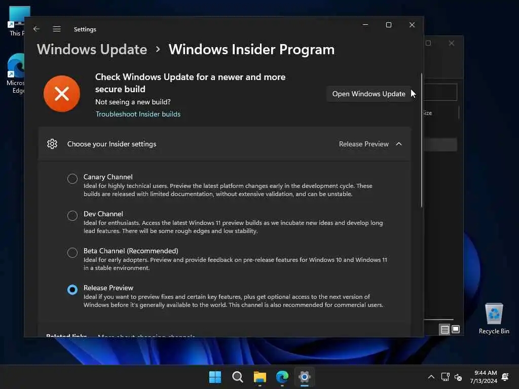Select the Beta Channel (Recommended) option

point(72,253)
